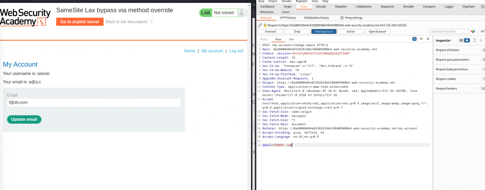This screenshot has width=485, height=190.
Task: Open the Help menu
Action: click(325, 1)
